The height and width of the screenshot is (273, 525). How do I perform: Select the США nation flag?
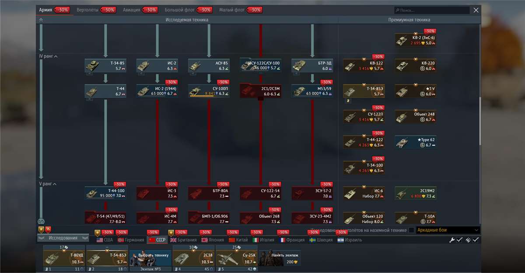(x=105, y=240)
